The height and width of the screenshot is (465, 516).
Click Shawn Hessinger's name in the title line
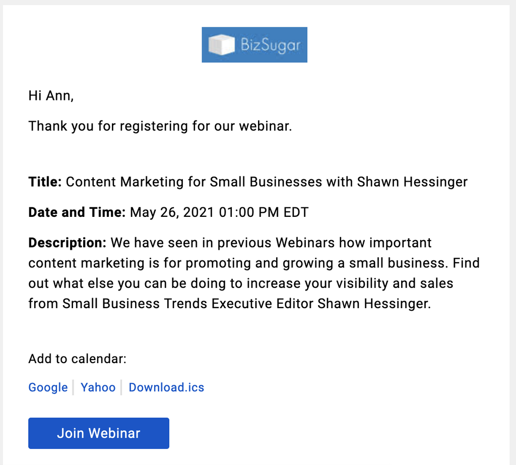point(412,182)
